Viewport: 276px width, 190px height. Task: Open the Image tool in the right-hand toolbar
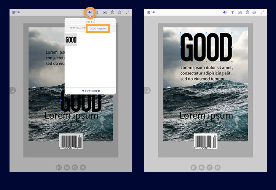(240, 12)
